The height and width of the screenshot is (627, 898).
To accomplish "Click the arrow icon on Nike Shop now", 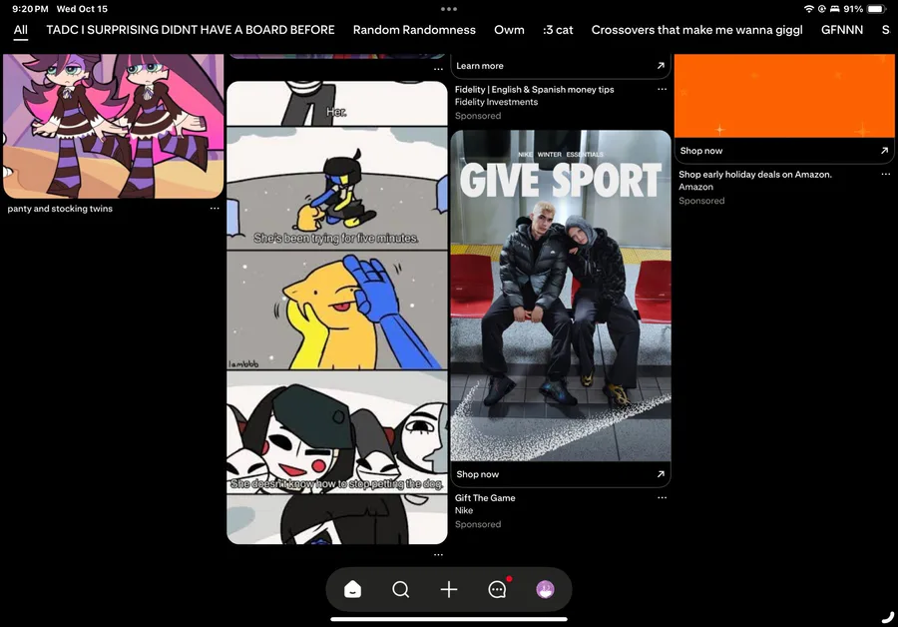I will coord(661,474).
